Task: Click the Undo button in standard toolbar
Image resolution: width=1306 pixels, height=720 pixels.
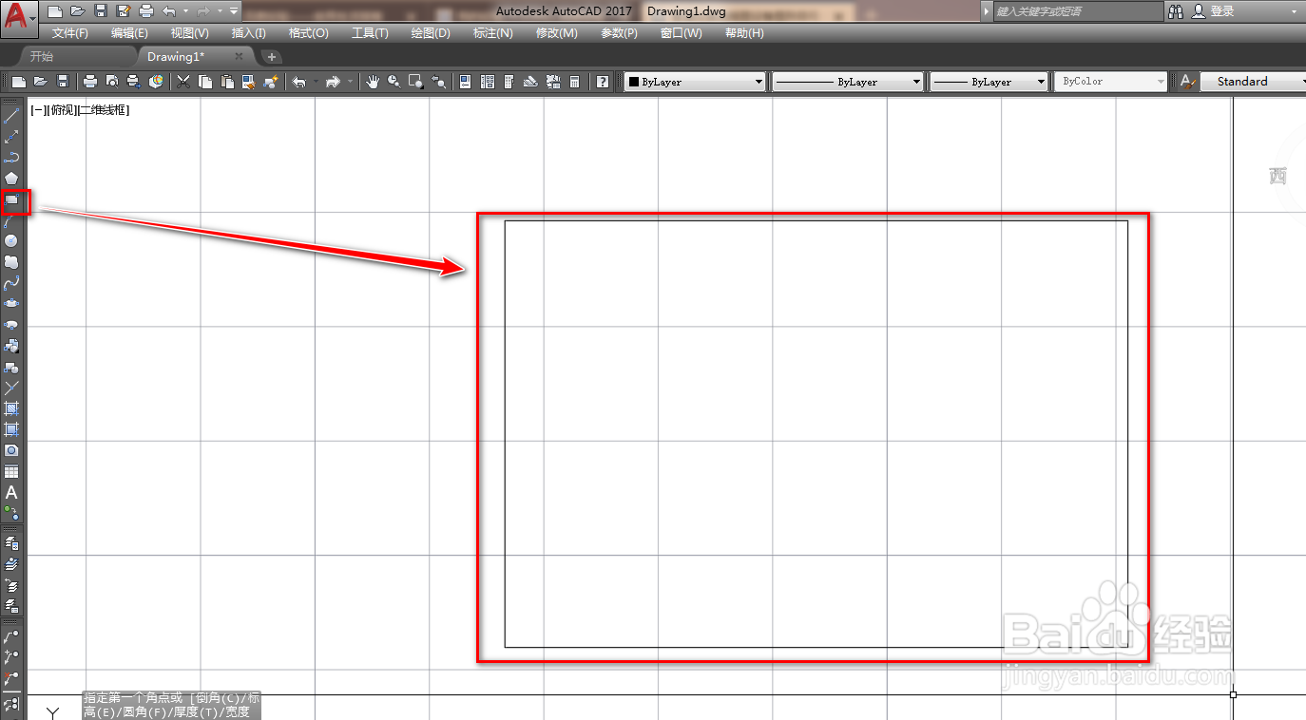Action: (299, 82)
